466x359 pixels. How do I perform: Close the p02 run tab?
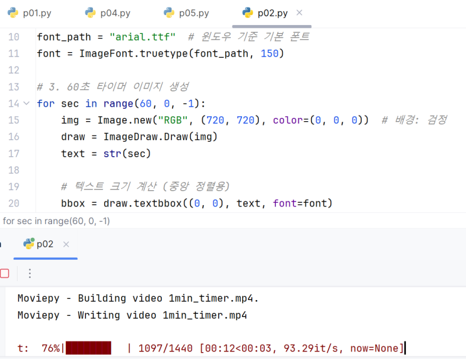tap(66, 245)
